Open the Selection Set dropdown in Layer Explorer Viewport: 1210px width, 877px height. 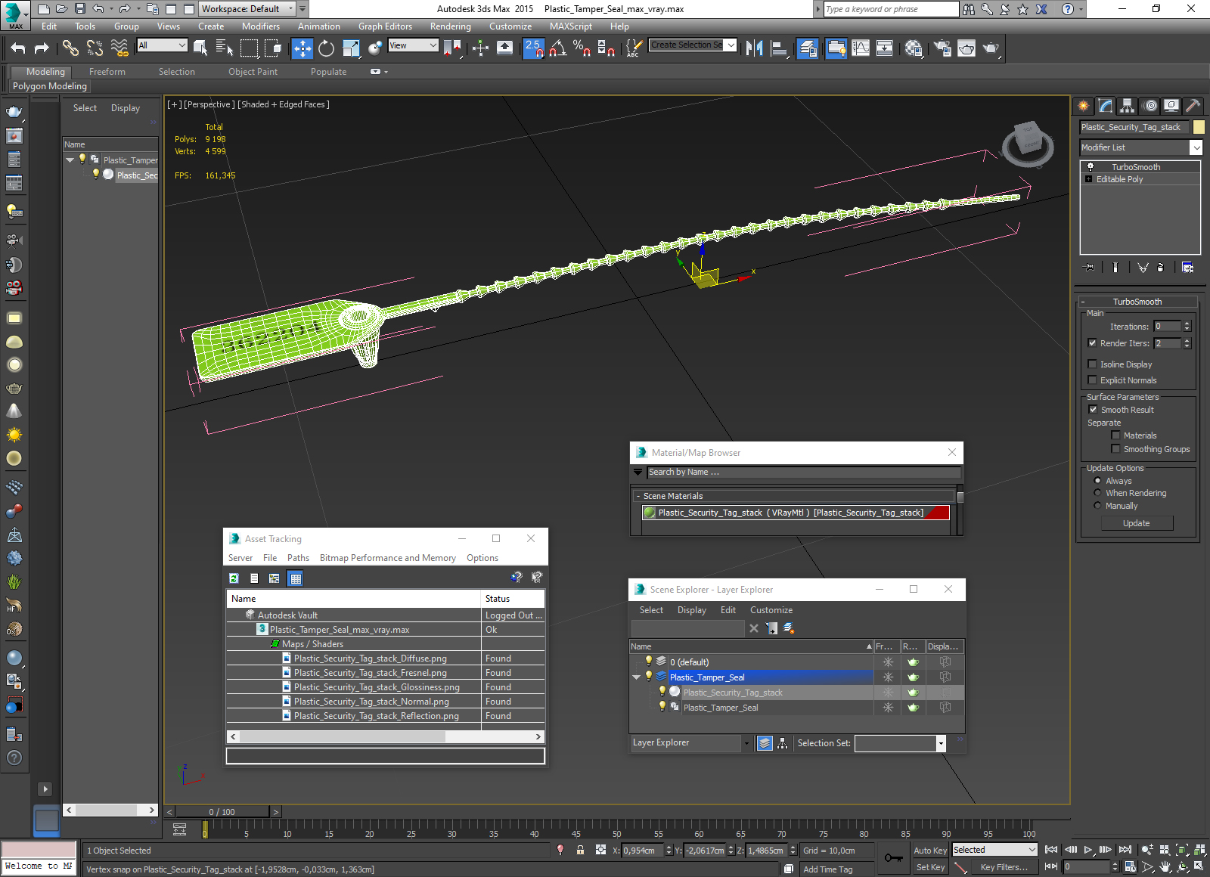[x=900, y=743]
